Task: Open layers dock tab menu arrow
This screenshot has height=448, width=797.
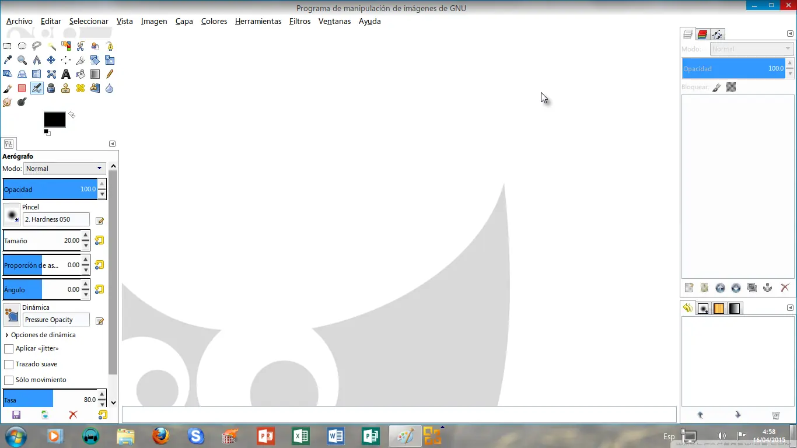Action: [x=791, y=34]
